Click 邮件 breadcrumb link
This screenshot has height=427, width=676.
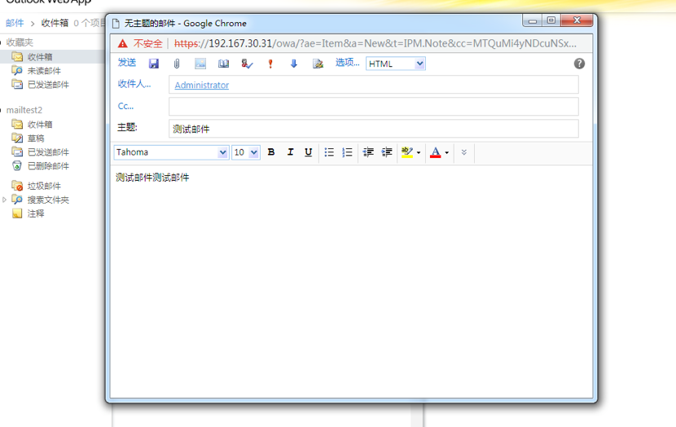pyautogui.click(x=15, y=23)
